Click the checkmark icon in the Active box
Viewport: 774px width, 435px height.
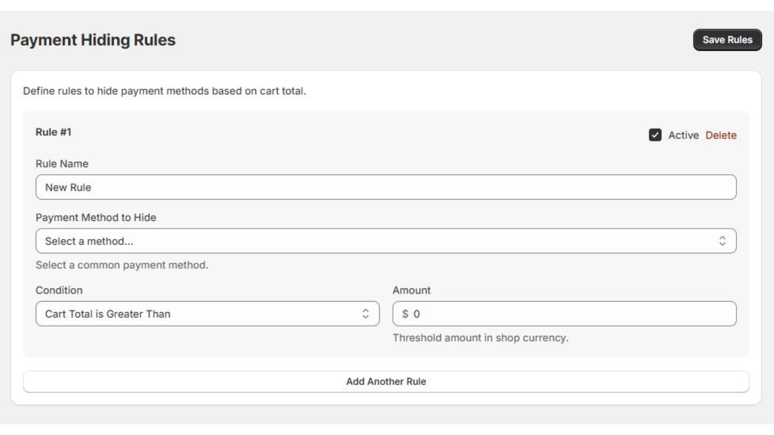pyautogui.click(x=656, y=135)
